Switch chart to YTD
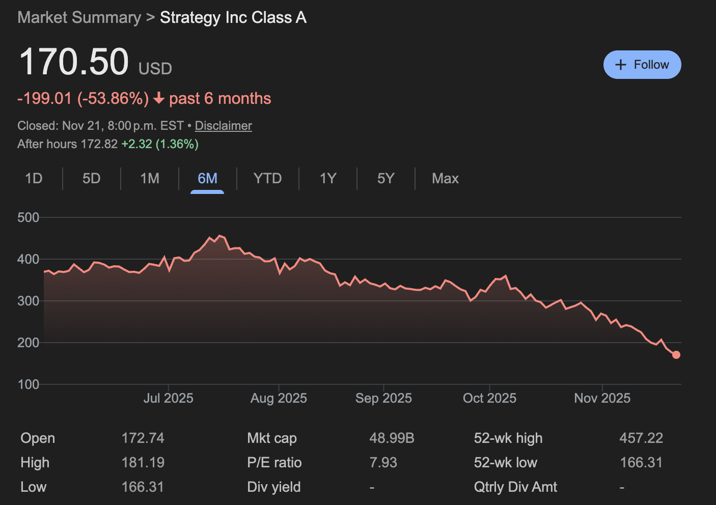This screenshot has height=505, width=716. pyautogui.click(x=267, y=179)
